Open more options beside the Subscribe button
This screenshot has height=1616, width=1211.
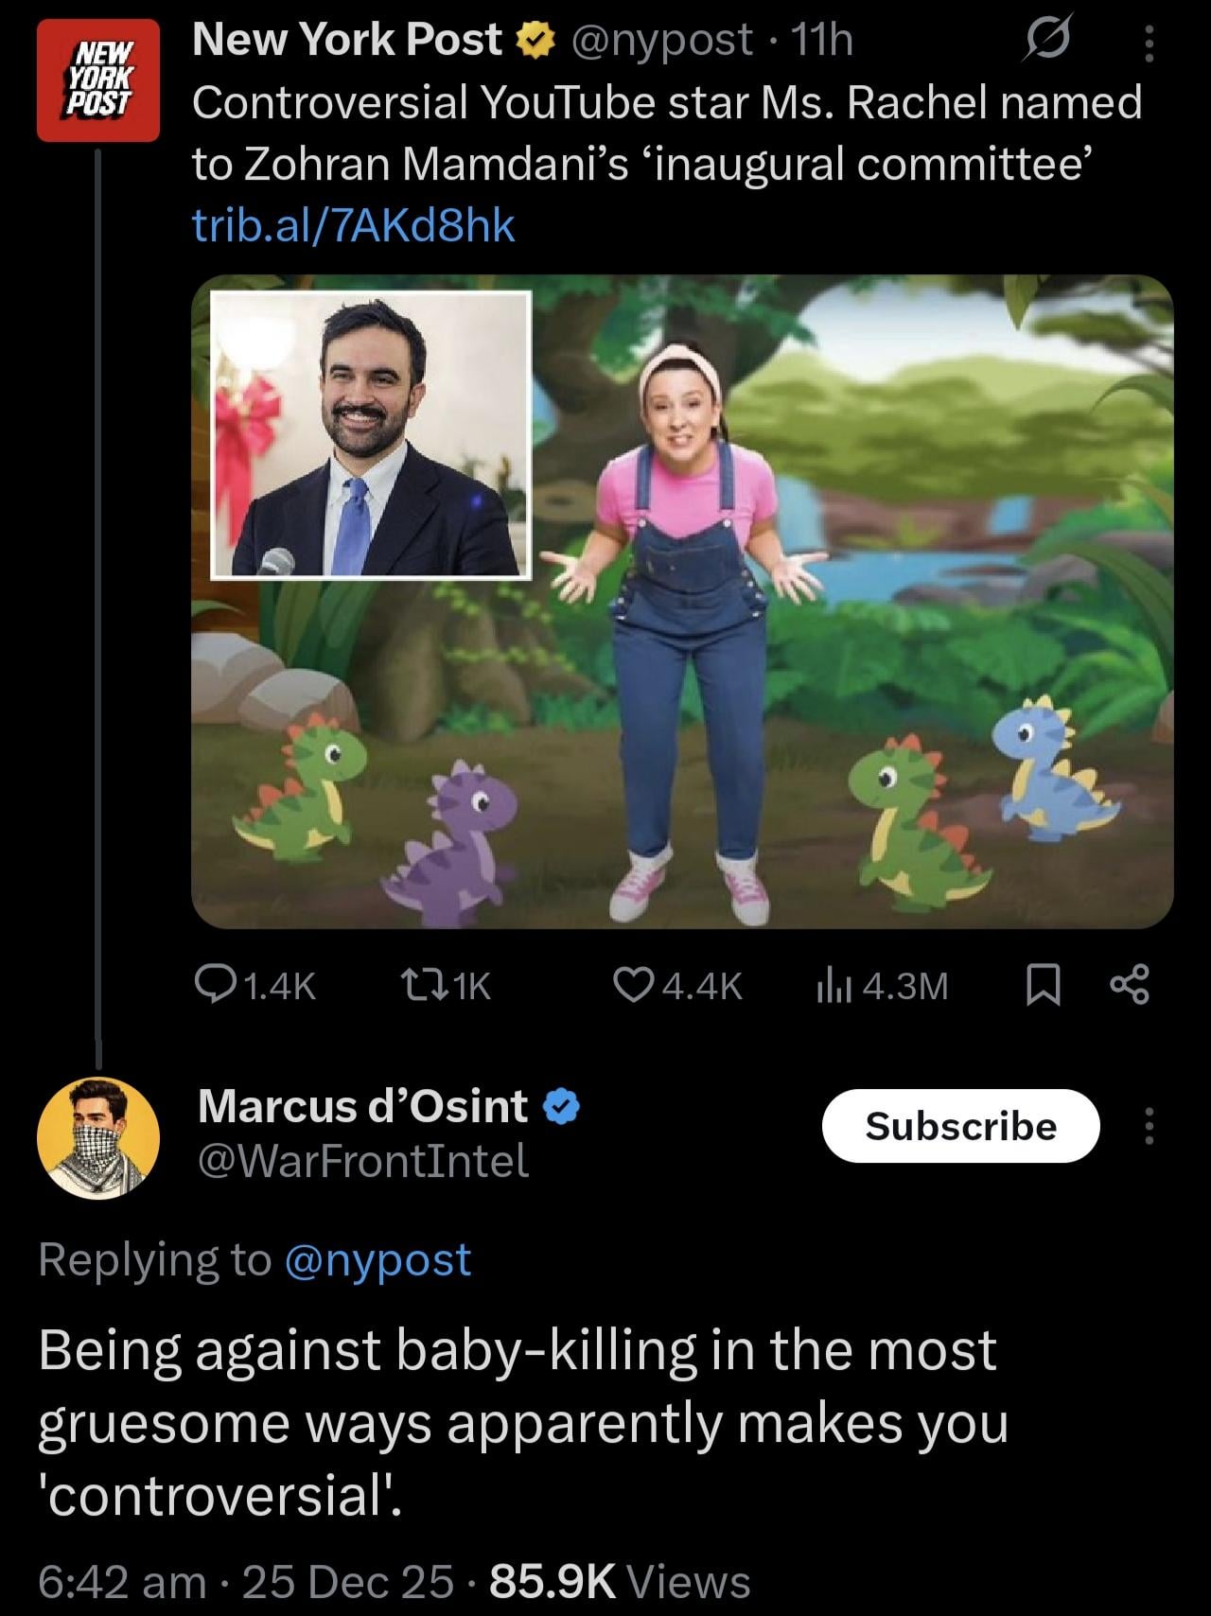(x=1150, y=1126)
